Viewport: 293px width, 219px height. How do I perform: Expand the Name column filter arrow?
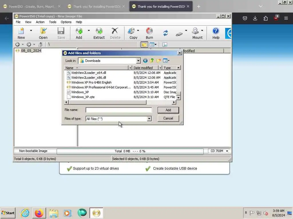click(x=130, y=68)
